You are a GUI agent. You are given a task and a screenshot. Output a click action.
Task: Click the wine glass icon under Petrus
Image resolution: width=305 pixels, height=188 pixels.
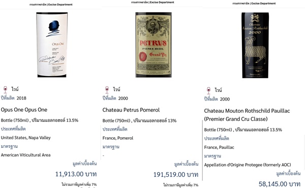click(107, 90)
